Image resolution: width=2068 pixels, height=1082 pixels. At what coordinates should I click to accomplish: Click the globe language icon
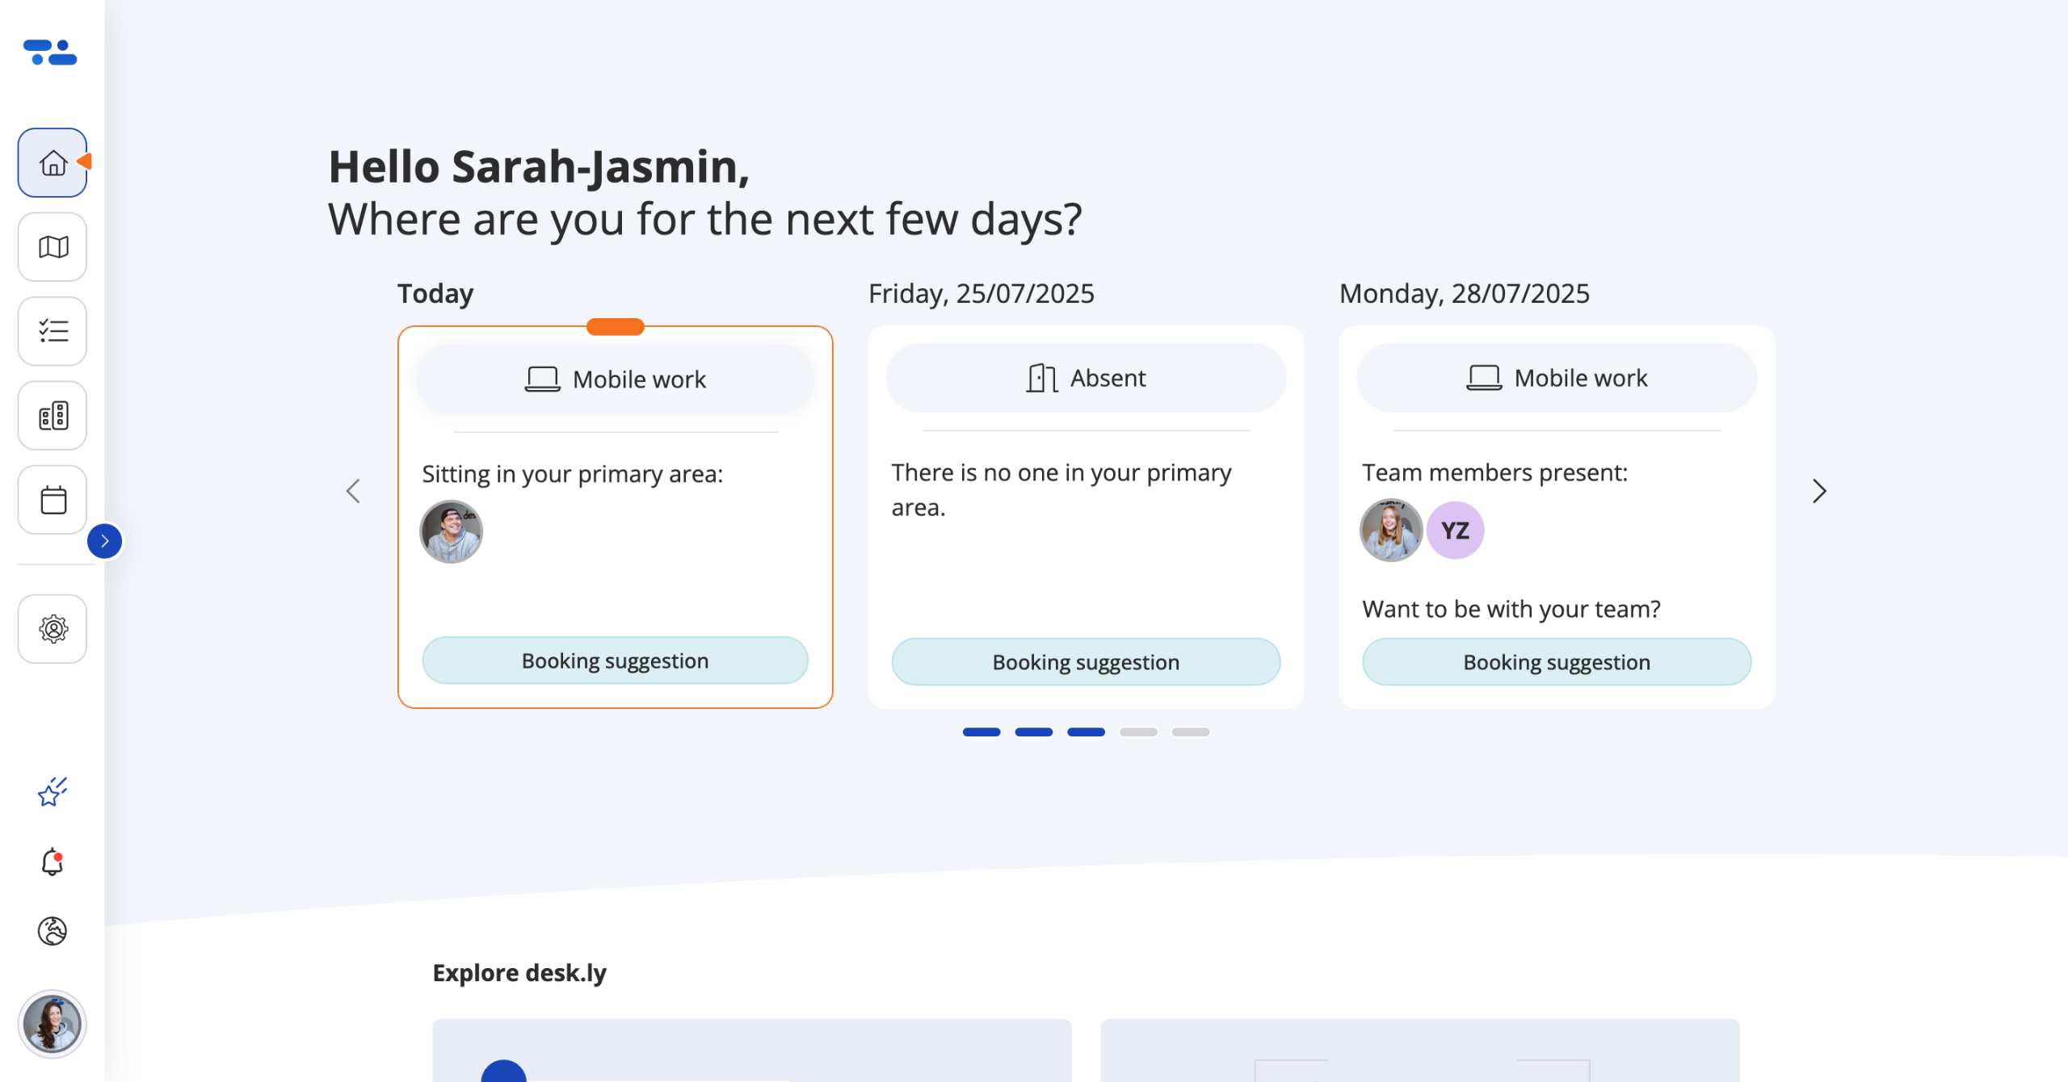[x=53, y=931]
